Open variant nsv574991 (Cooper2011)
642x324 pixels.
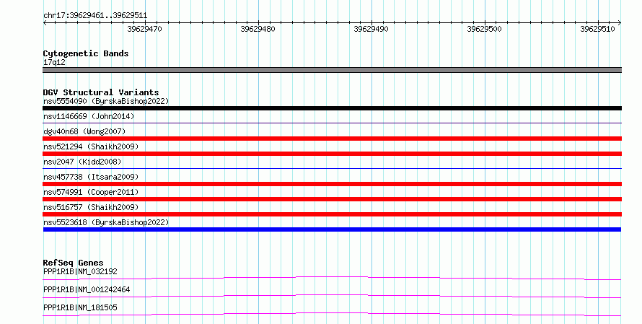(x=91, y=192)
